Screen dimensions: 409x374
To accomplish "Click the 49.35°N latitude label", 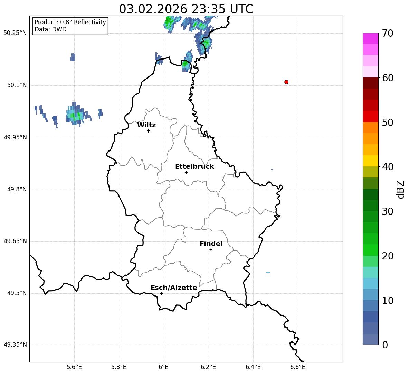I will tap(15, 345).
